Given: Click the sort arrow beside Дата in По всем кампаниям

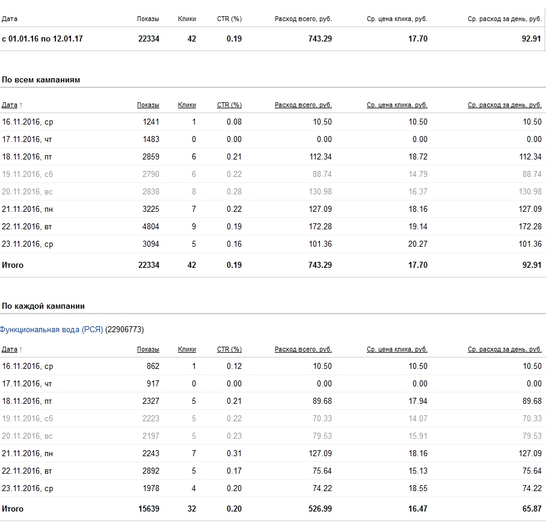Looking at the screenshot, I should point(21,105).
